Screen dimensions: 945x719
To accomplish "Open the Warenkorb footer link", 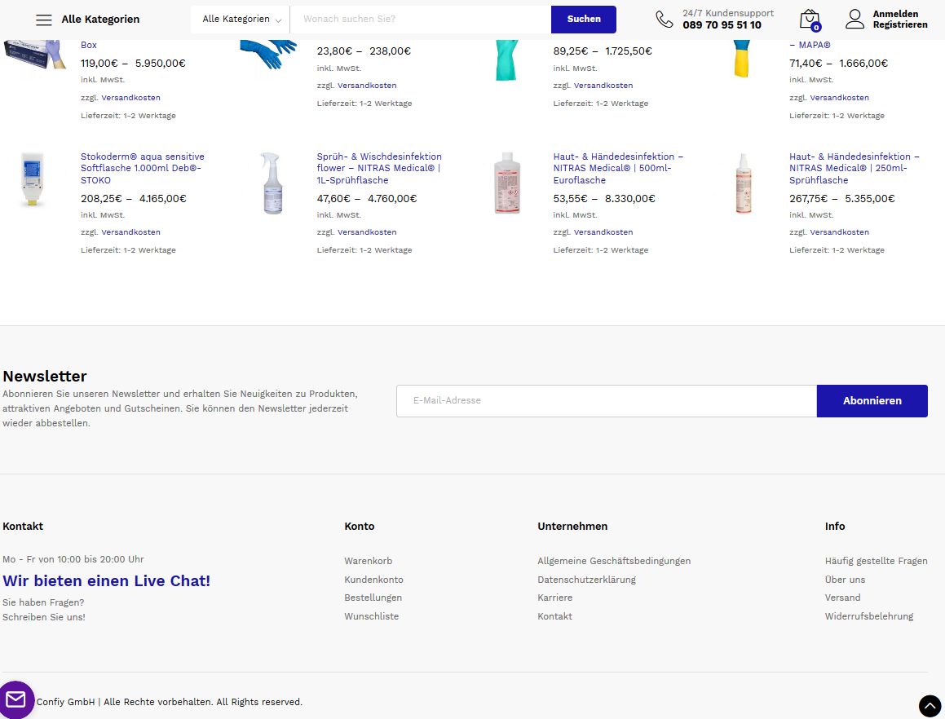I will click(x=369, y=561).
